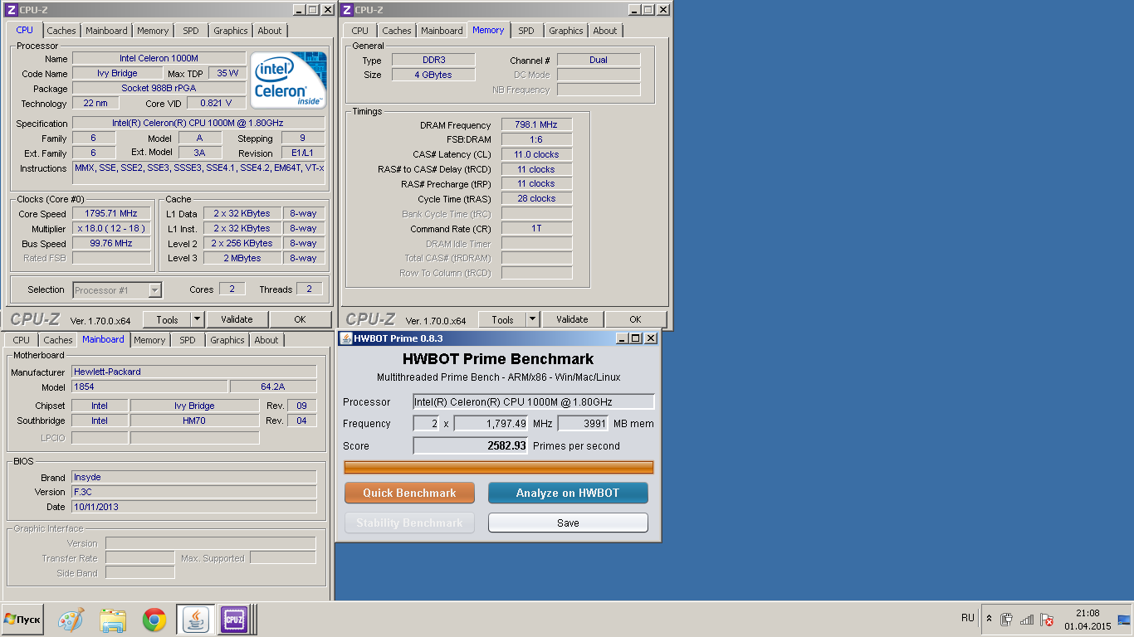Click the Southbridge value HM70
Viewport: 1134px width, 637px height.
pyautogui.click(x=194, y=421)
